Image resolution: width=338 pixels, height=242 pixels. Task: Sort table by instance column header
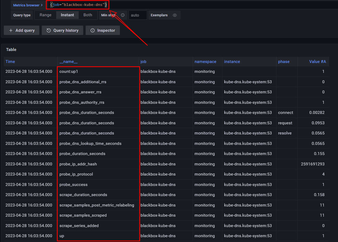232,62
